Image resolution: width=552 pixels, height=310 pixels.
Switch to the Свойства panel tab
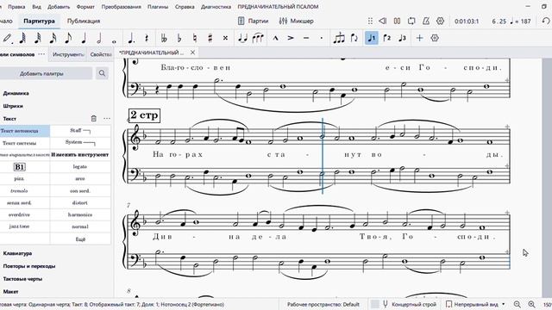click(x=101, y=54)
